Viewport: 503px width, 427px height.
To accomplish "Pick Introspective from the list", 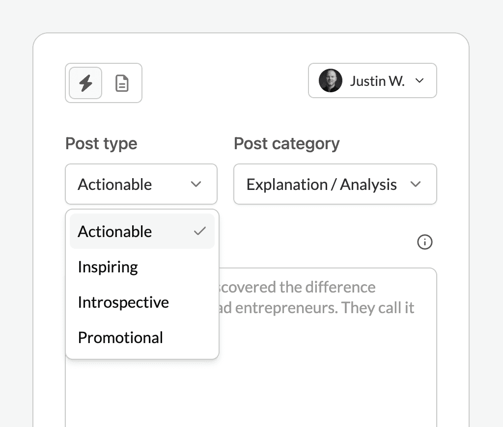I will tap(123, 302).
